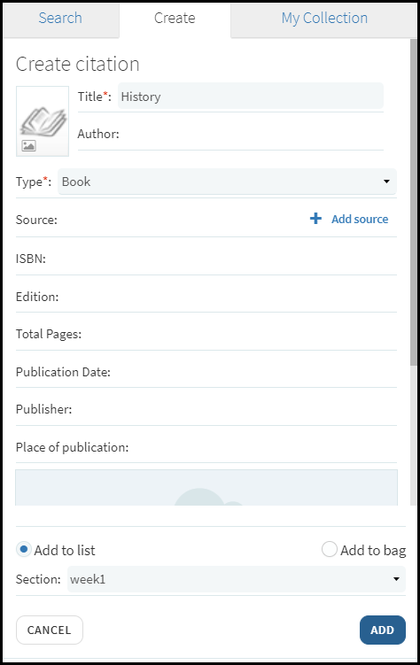The height and width of the screenshot is (665, 420).
Task: Click the plus icon beside Add source
Action: pyautogui.click(x=315, y=219)
